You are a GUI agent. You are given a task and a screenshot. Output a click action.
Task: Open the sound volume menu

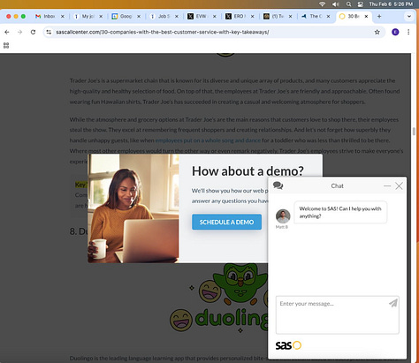click(335, 4)
